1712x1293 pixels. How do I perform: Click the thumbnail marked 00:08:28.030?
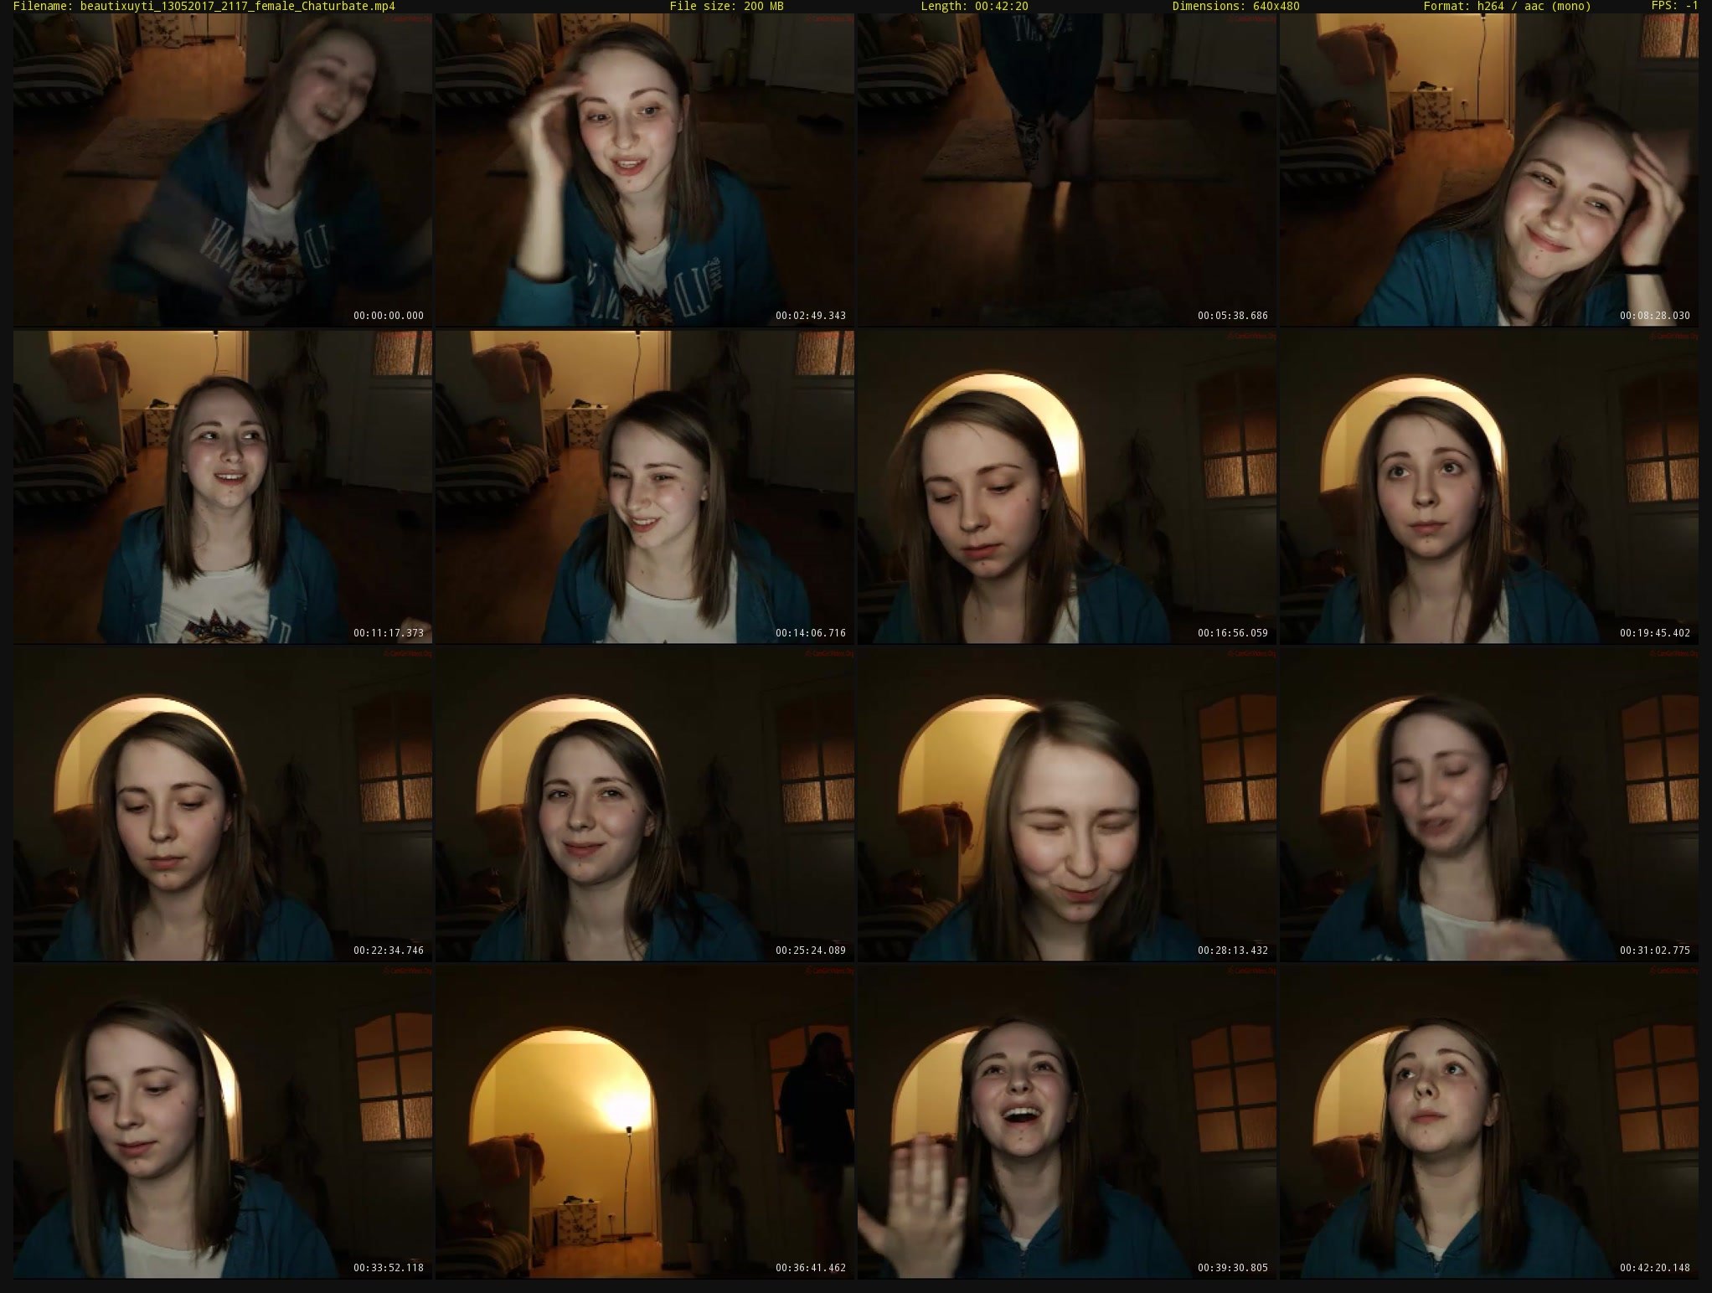coord(1489,169)
